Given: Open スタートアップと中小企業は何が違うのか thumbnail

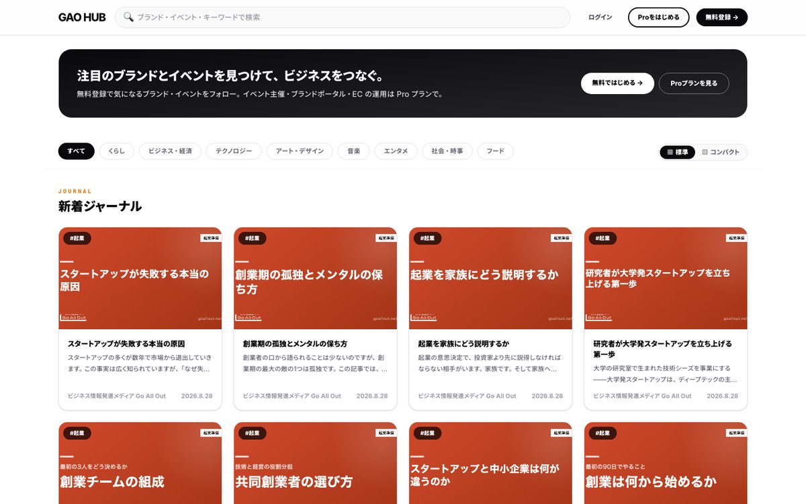Looking at the screenshot, I should coord(490,463).
